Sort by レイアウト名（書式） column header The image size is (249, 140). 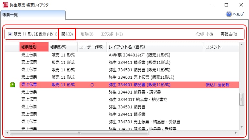coord(155,47)
